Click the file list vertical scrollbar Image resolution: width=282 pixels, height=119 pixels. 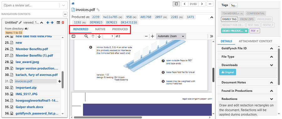pyautogui.click(x=62, y=80)
